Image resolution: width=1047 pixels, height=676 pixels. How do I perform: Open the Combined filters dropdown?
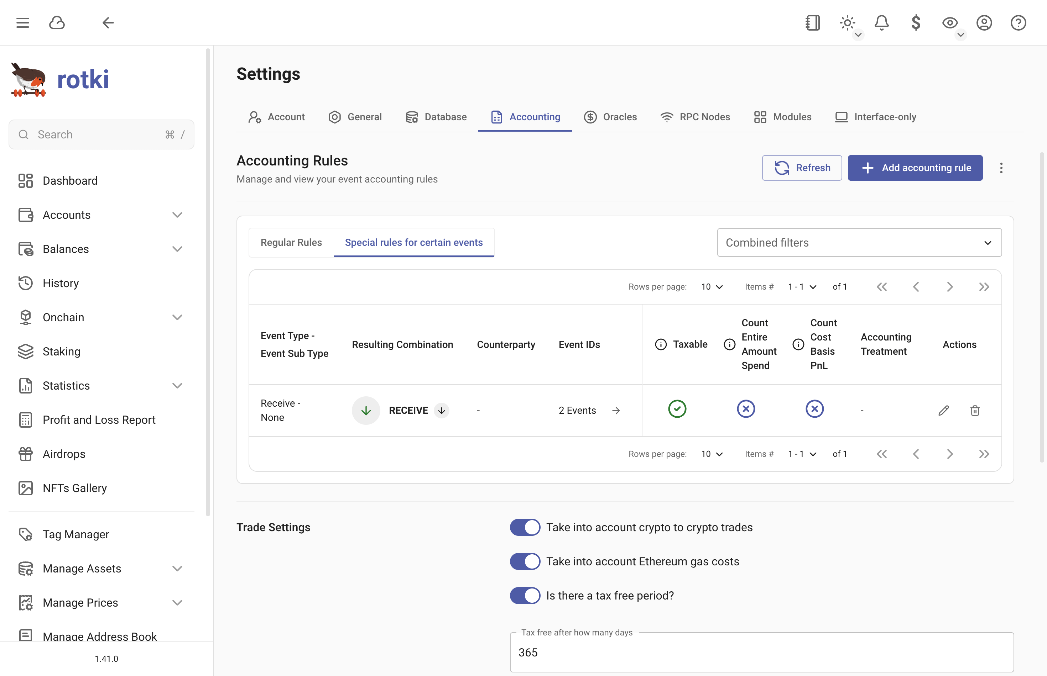[x=859, y=242]
